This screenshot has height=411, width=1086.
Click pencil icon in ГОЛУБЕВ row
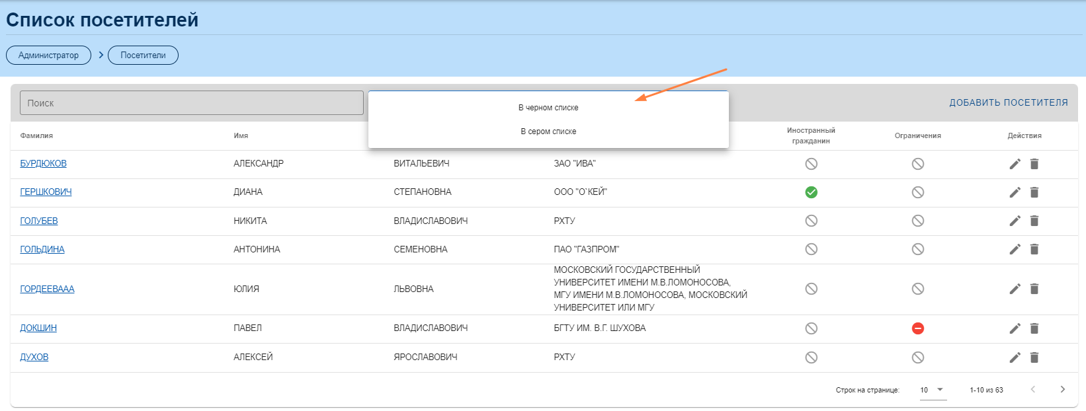pyautogui.click(x=1015, y=221)
